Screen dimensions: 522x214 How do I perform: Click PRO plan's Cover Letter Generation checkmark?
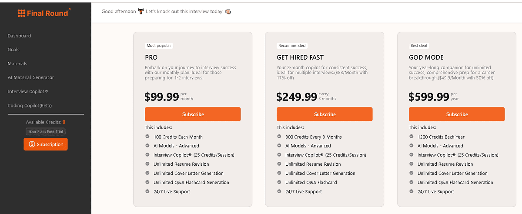tap(147, 173)
